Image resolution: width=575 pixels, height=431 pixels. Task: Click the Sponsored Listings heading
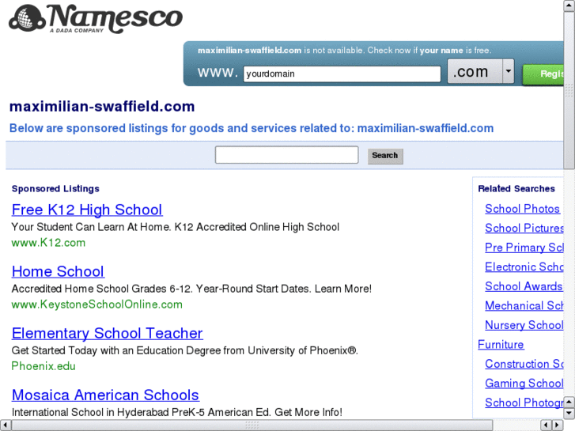[55, 188]
